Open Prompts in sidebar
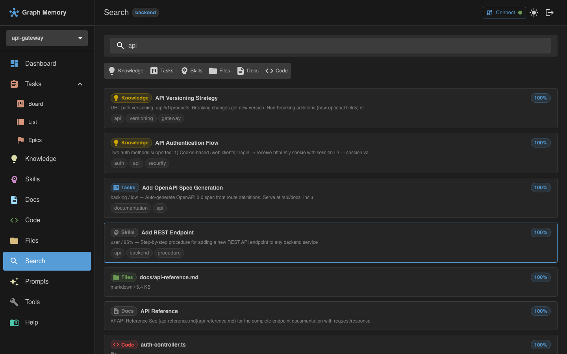Viewport: 567px width, 354px height. tap(47, 282)
